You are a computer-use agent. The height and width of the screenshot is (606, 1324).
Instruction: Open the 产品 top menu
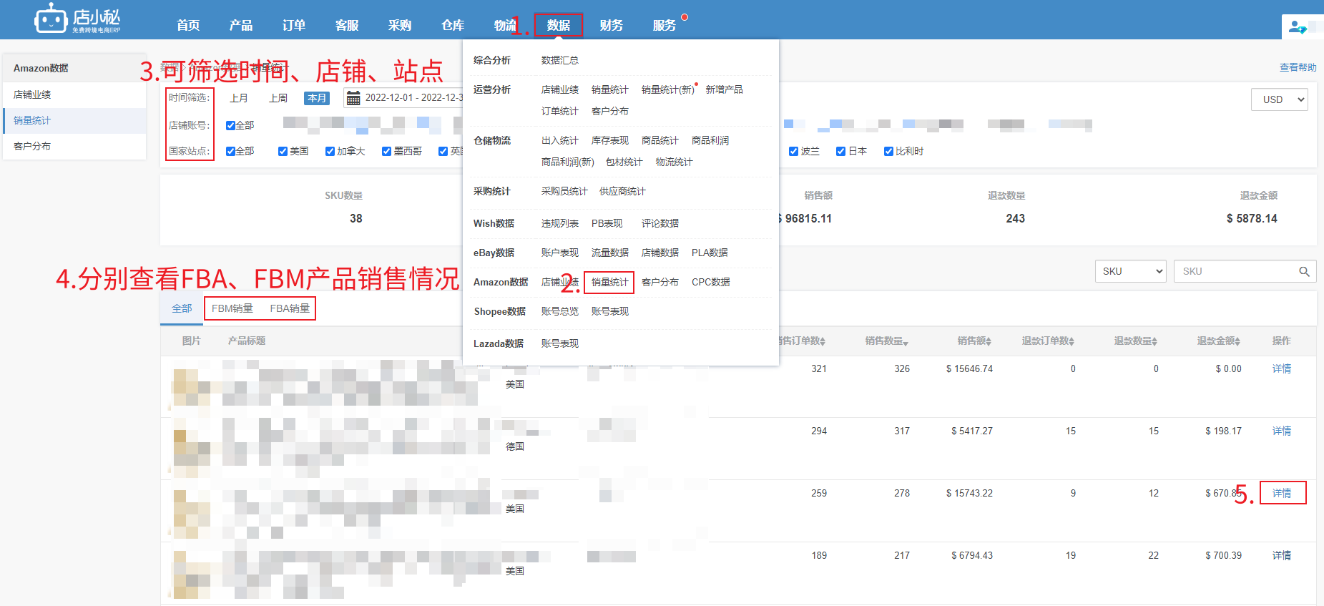click(x=241, y=26)
